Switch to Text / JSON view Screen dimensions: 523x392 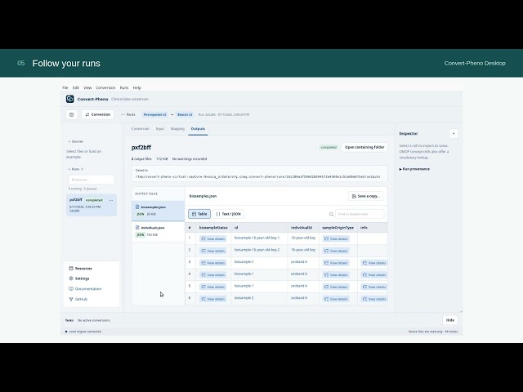[229, 214]
